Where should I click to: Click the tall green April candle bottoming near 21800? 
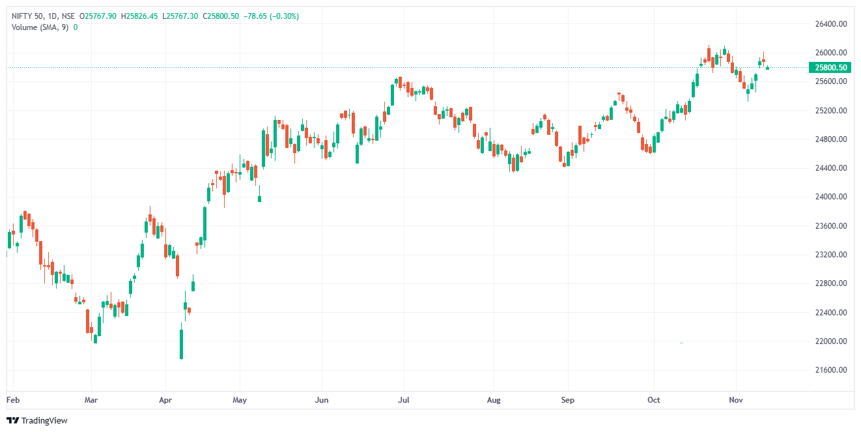pos(181,343)
